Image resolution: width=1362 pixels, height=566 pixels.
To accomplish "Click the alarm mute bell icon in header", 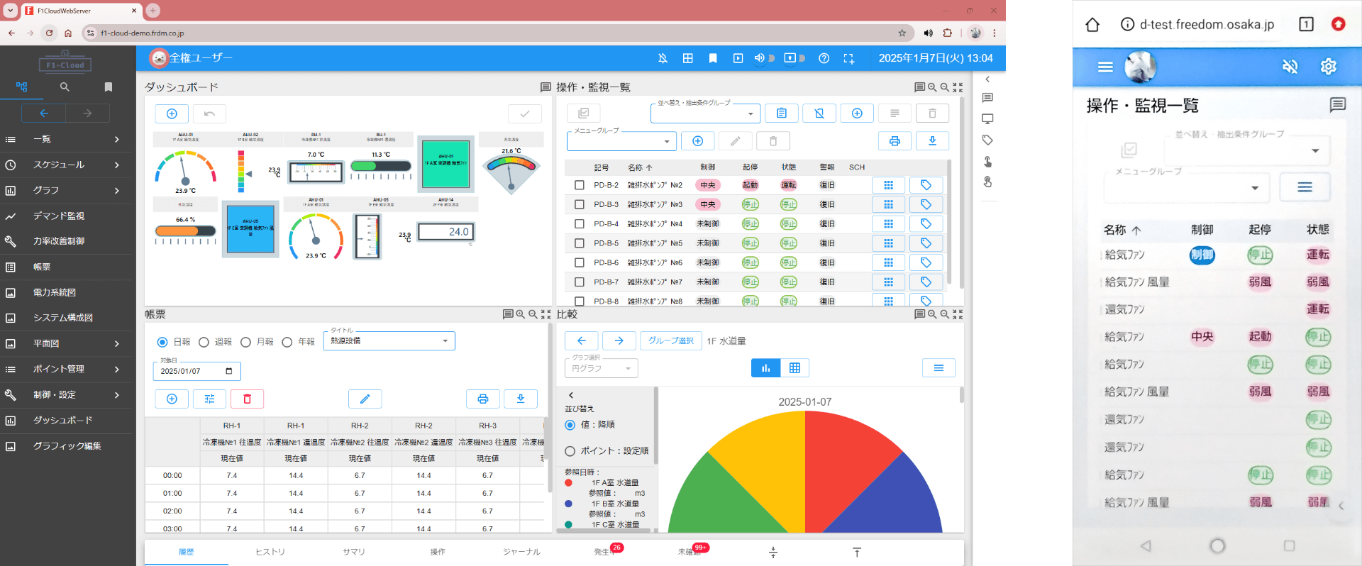I will [x=663, y=58].
